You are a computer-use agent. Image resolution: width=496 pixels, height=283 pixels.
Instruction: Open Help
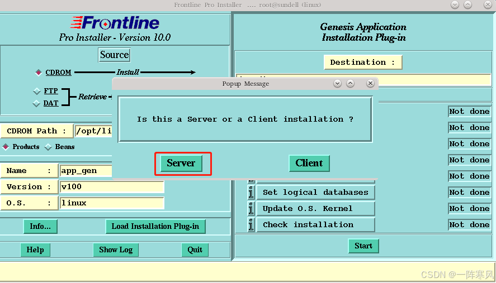(35, 250)
